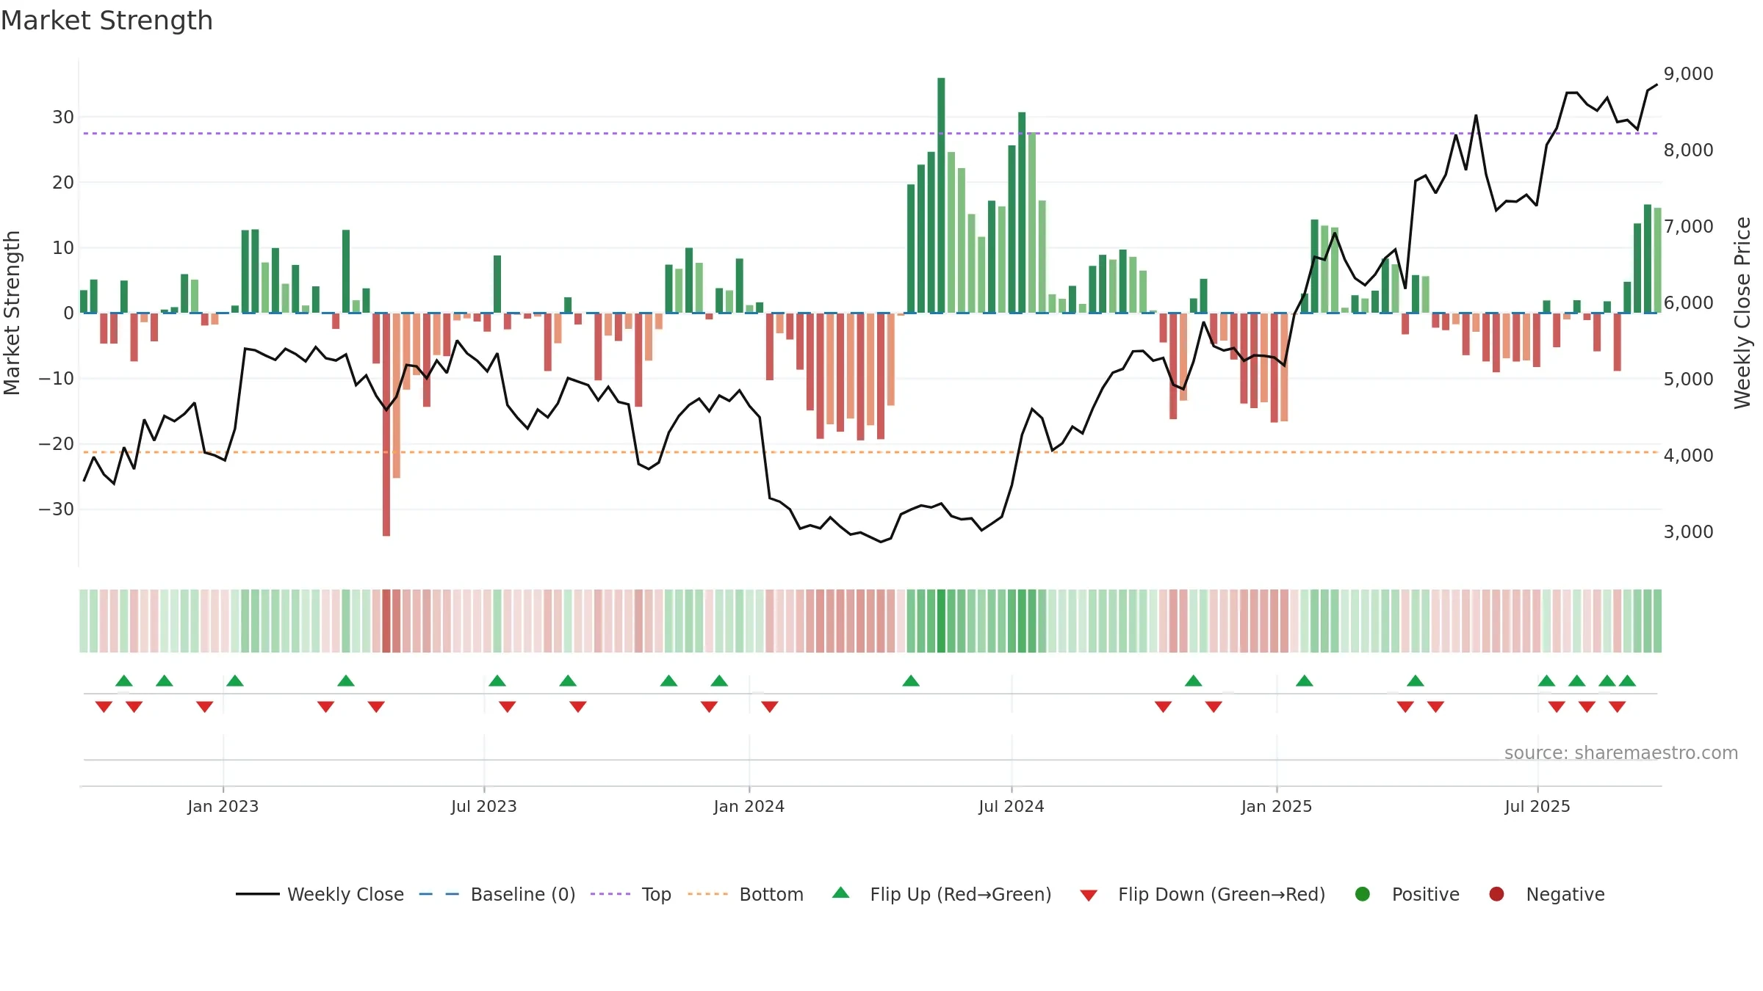Click the green triangle icon in legend

pyautogui.click(x=841, y=893)
